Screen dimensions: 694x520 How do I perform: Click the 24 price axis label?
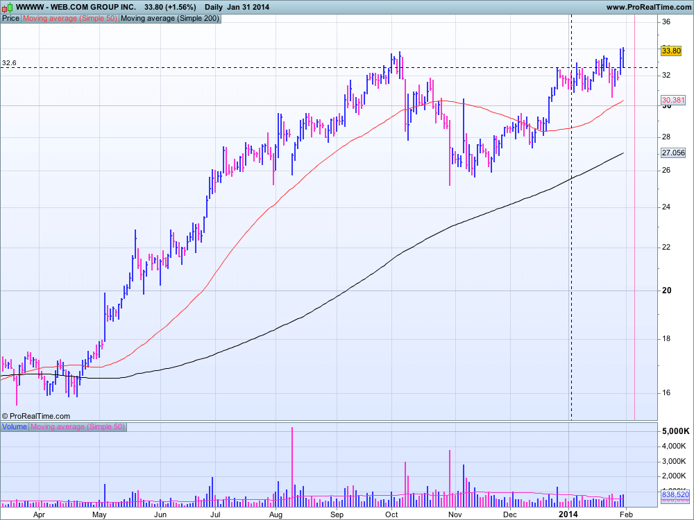(666, 207)
